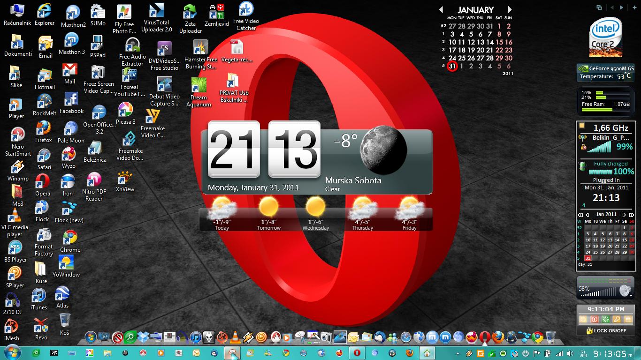The height and width of the screenshot is (360, 641).
Task: Click the key icon button in shutdown gadget
Action: point(617,319)
